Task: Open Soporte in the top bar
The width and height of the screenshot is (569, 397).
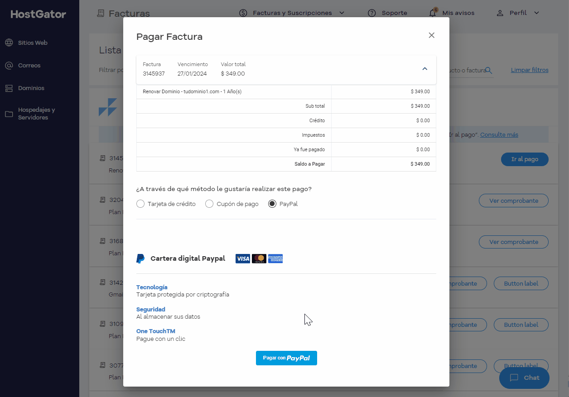Action: pyautogui.click(x=394, y=13)
